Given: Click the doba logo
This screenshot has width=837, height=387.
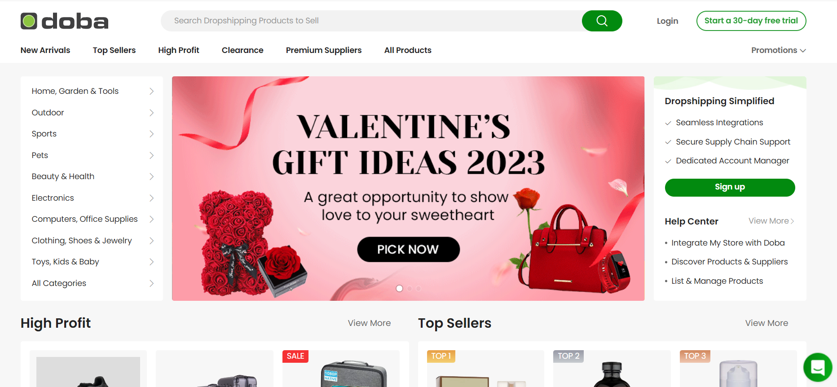Looking at the screenshot, I should click(65, 21).
